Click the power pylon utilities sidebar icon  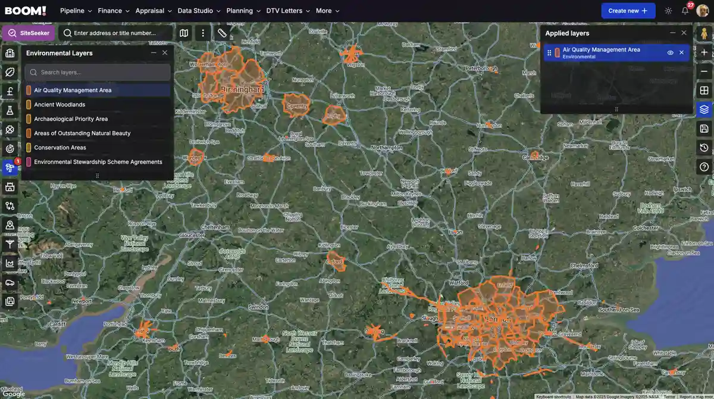click(10, 244)
